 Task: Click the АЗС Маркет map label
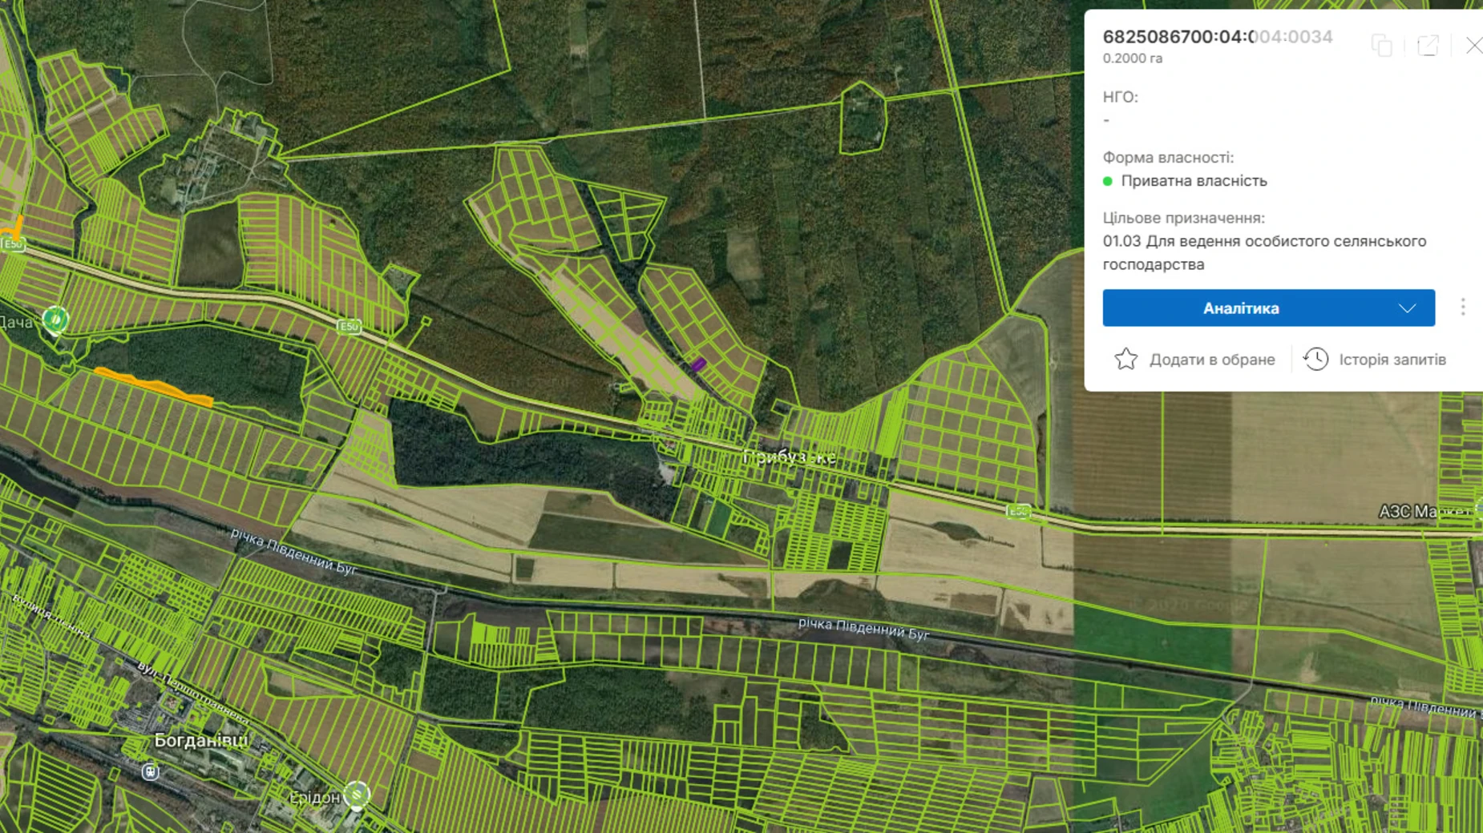[1424, 511]
